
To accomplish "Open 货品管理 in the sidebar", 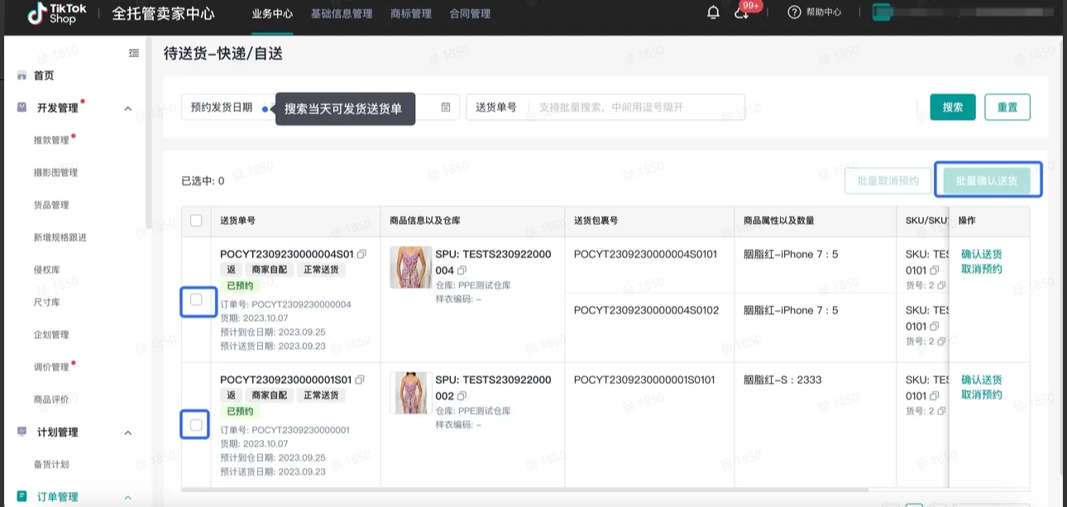I will (x=51, y=204).
